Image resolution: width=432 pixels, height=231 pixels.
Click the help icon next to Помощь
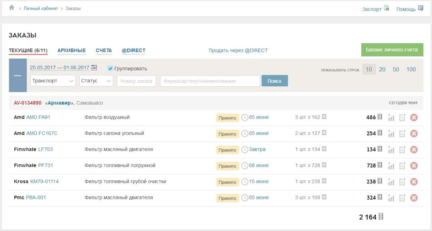click(x=421, y=8)
